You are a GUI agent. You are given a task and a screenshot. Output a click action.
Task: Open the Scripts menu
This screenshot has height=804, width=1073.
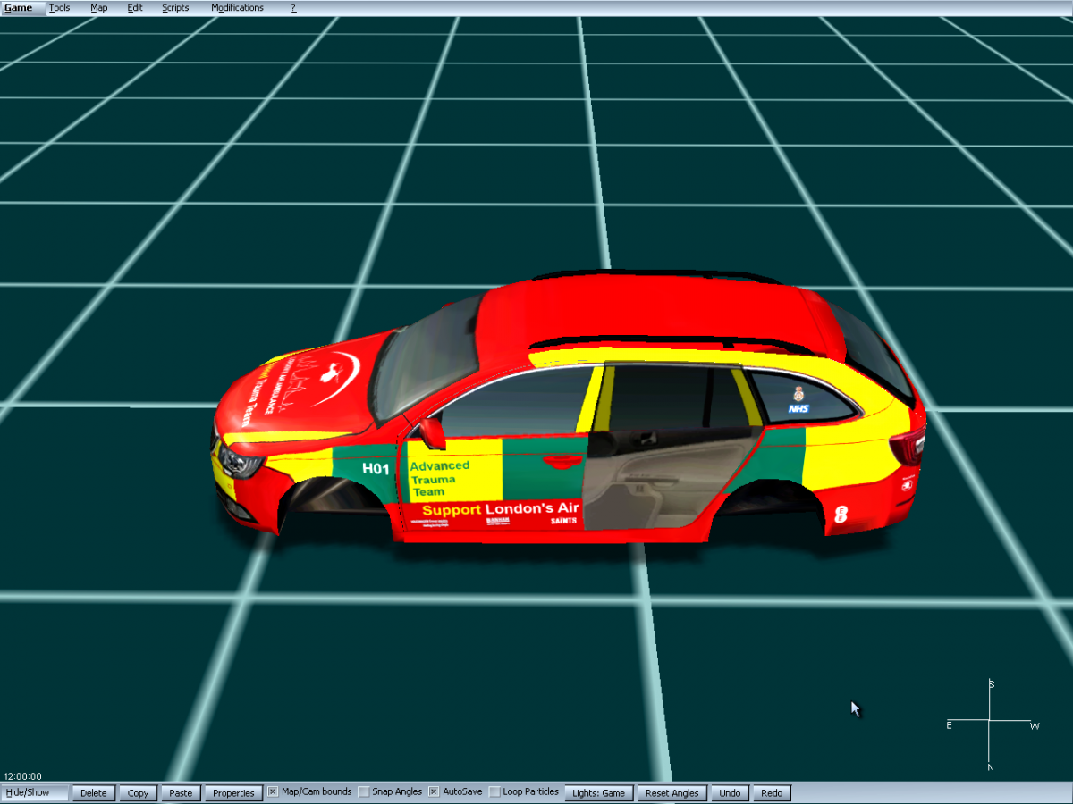[175, 8]
